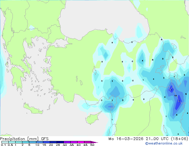Click the 30–35 mm legend color swatch
The image size is (189, 146).
coord(67,142)
